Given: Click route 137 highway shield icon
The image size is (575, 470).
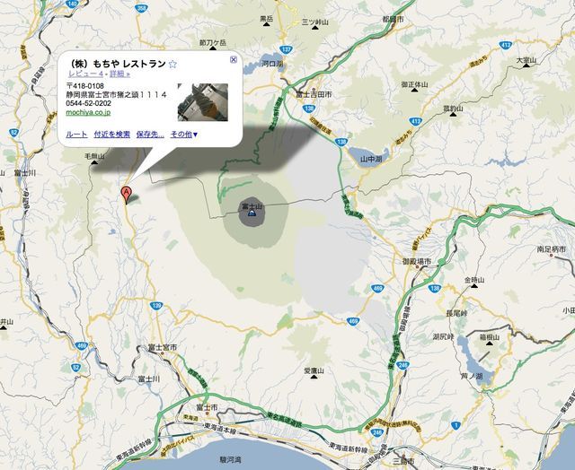Looking at the screenshot, I should (x=286, y=49).
